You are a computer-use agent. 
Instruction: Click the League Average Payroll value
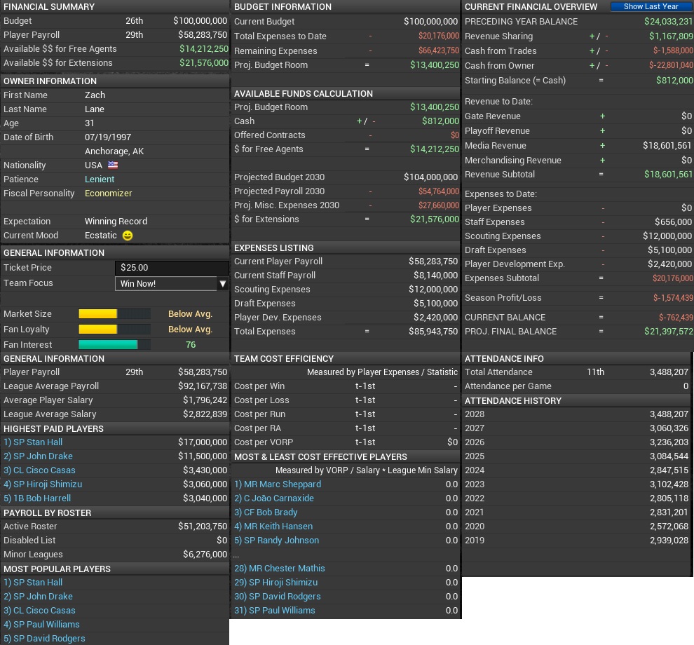pyautogui.click(x=203, y=386)
